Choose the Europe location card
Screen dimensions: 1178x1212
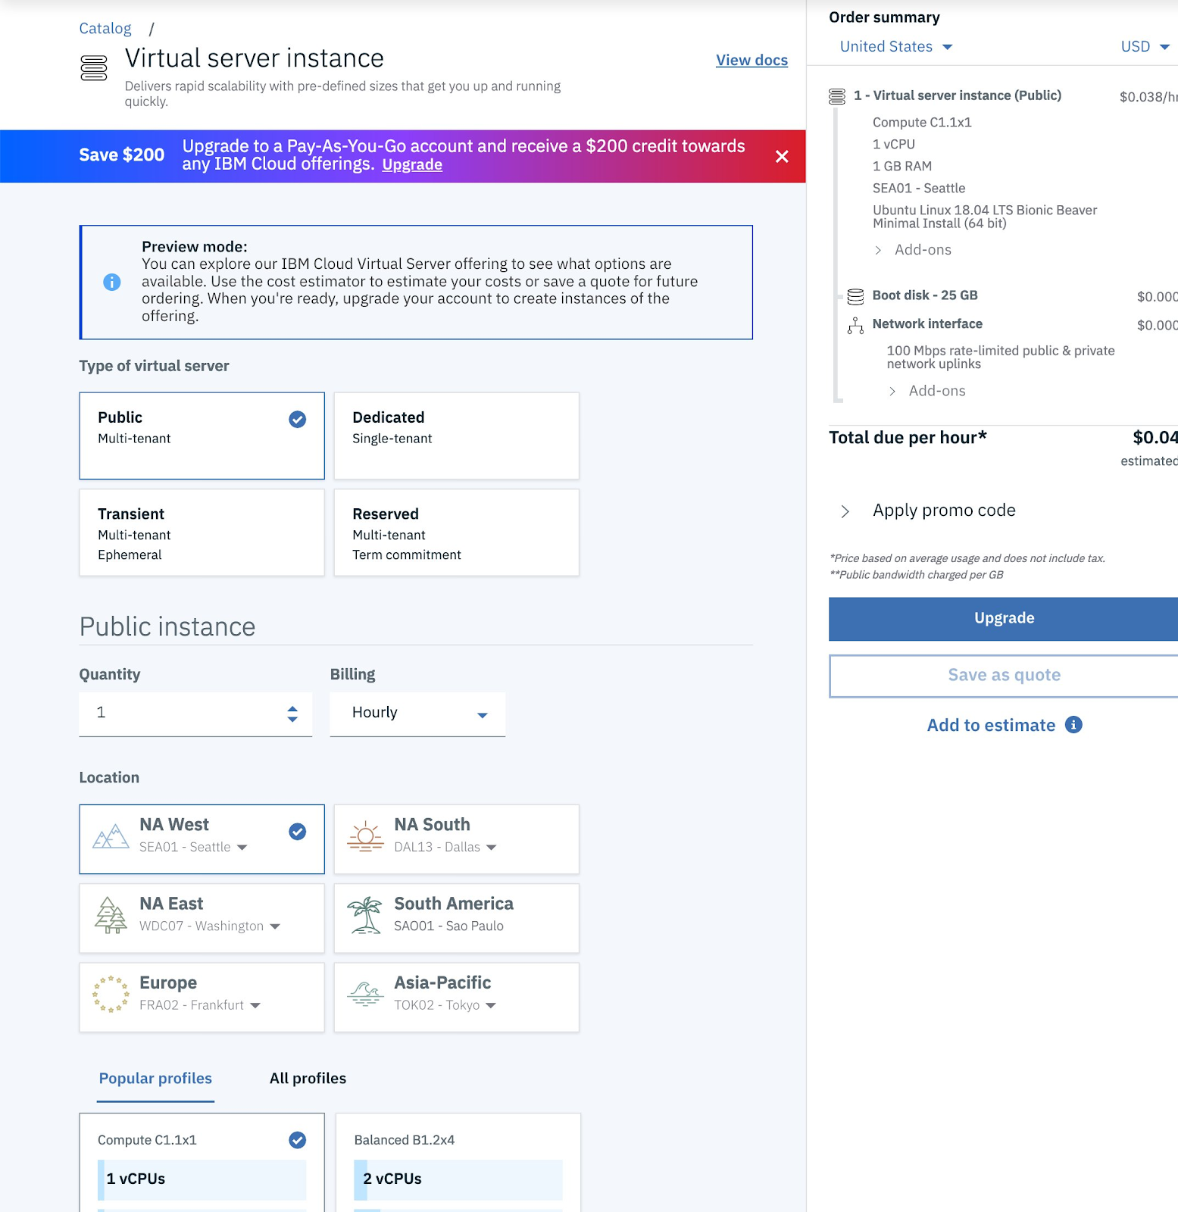pyautogui.click(x=202, y=997)
